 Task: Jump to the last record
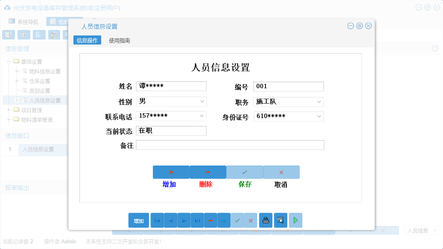(x=197, y=220)
